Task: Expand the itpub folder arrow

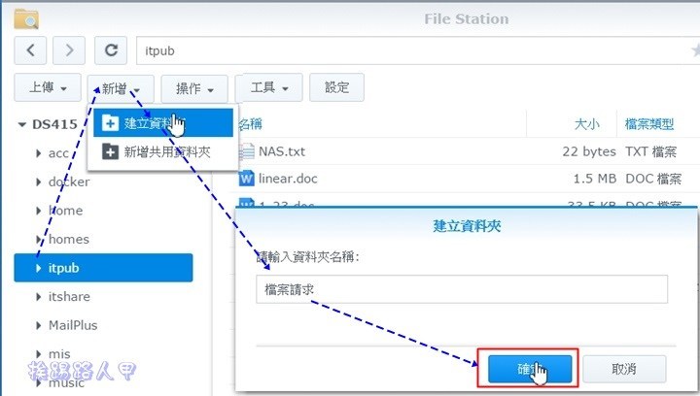Action: pos(39,268)
